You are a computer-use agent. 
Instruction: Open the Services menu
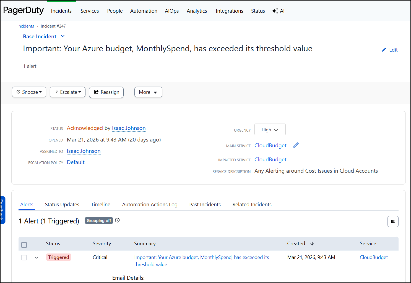(x=90, y=11)
